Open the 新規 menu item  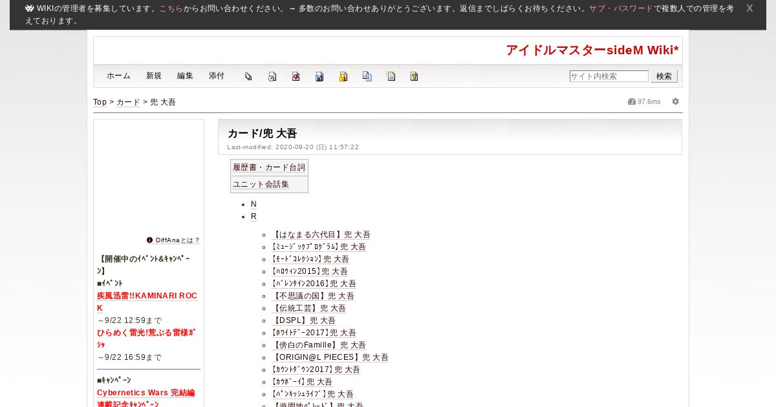click(x=154, y=76)
